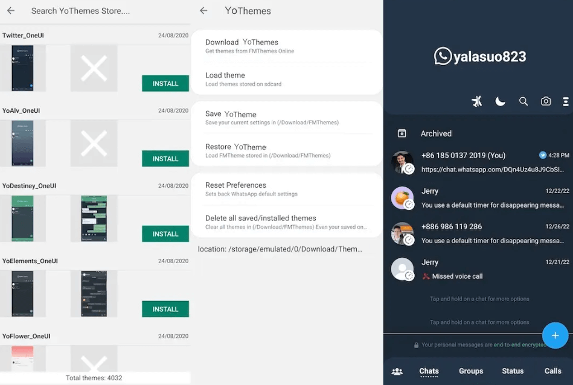Click the Archived box icon
Viewport: 573px width, 385px height.
coord(402,133)
